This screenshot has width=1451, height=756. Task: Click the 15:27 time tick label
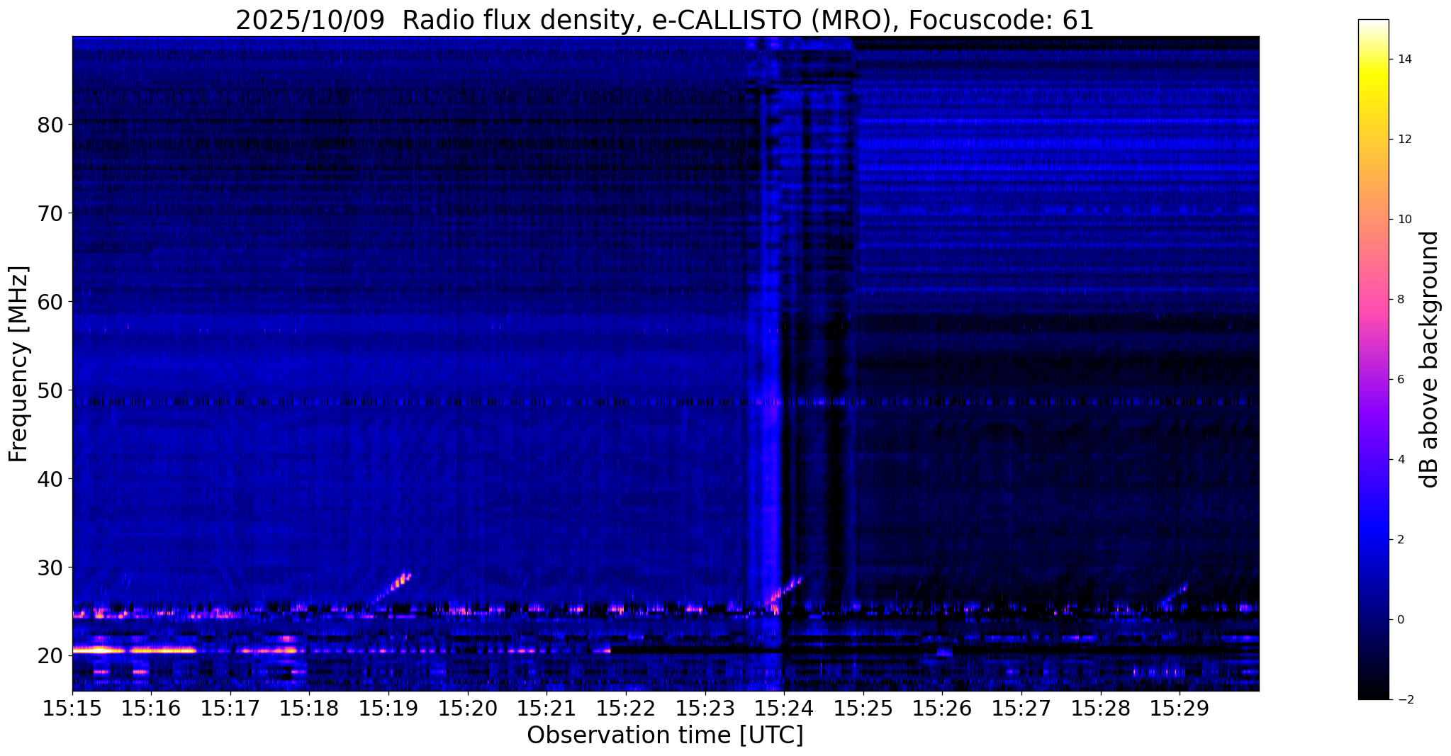[x=1021, y=708]
